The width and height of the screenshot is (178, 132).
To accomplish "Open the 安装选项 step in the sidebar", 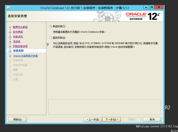I will 18,37.
